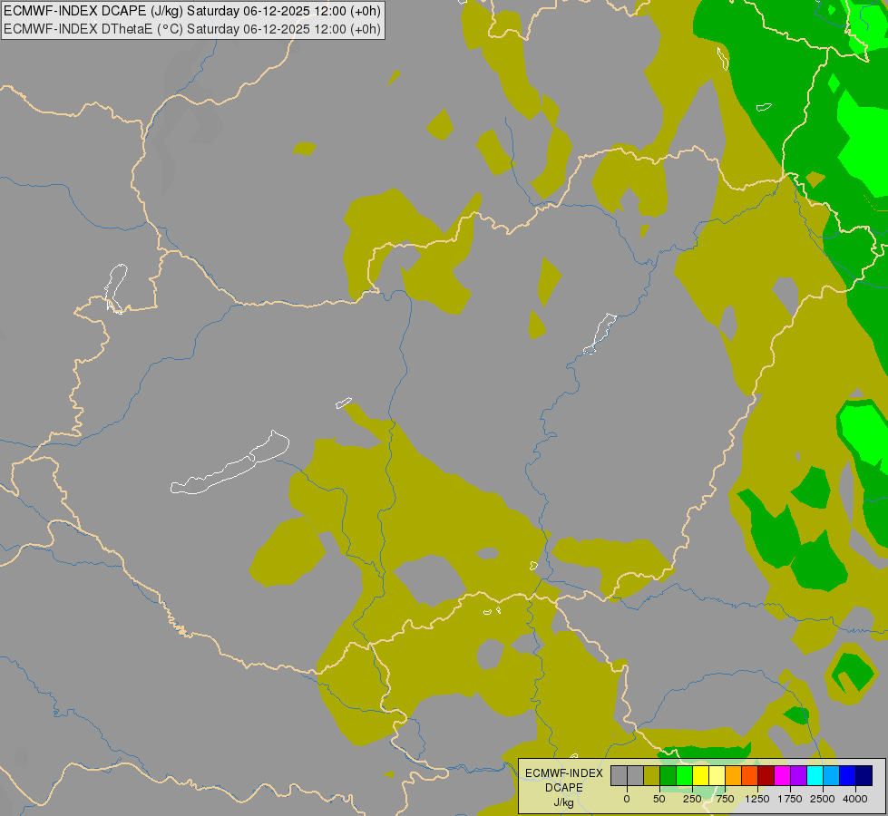
Task: Choose the orange swatch after 750
Action: click(x=734, y=776)
